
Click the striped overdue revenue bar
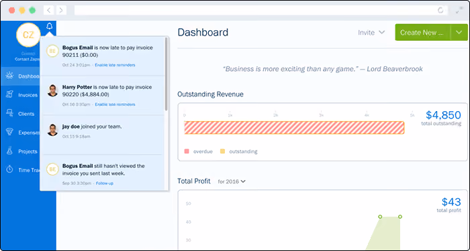[294, 128]
